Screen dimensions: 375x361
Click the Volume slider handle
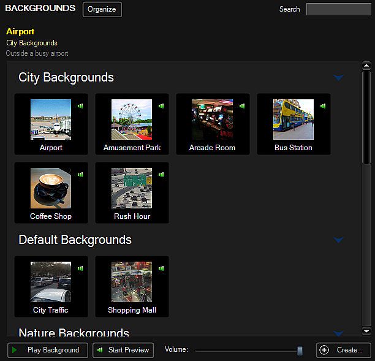[x=300, y=351]
